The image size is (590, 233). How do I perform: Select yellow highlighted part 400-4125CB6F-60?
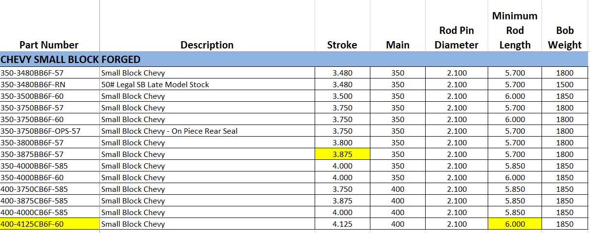point(32,224)
